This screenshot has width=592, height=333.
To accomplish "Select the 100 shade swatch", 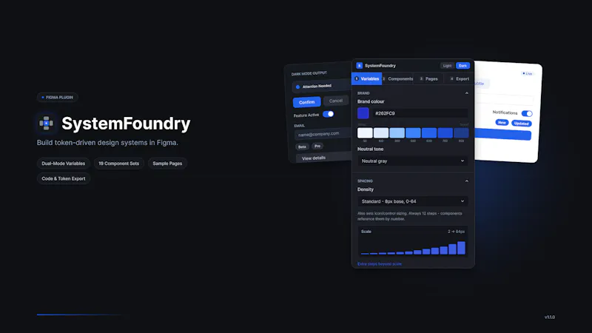I will pyautogui.click(x=381, y=133).
